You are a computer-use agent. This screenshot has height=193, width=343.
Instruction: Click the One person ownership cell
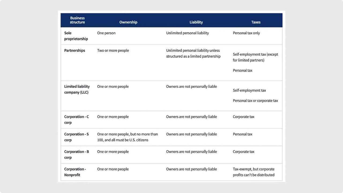106,33
